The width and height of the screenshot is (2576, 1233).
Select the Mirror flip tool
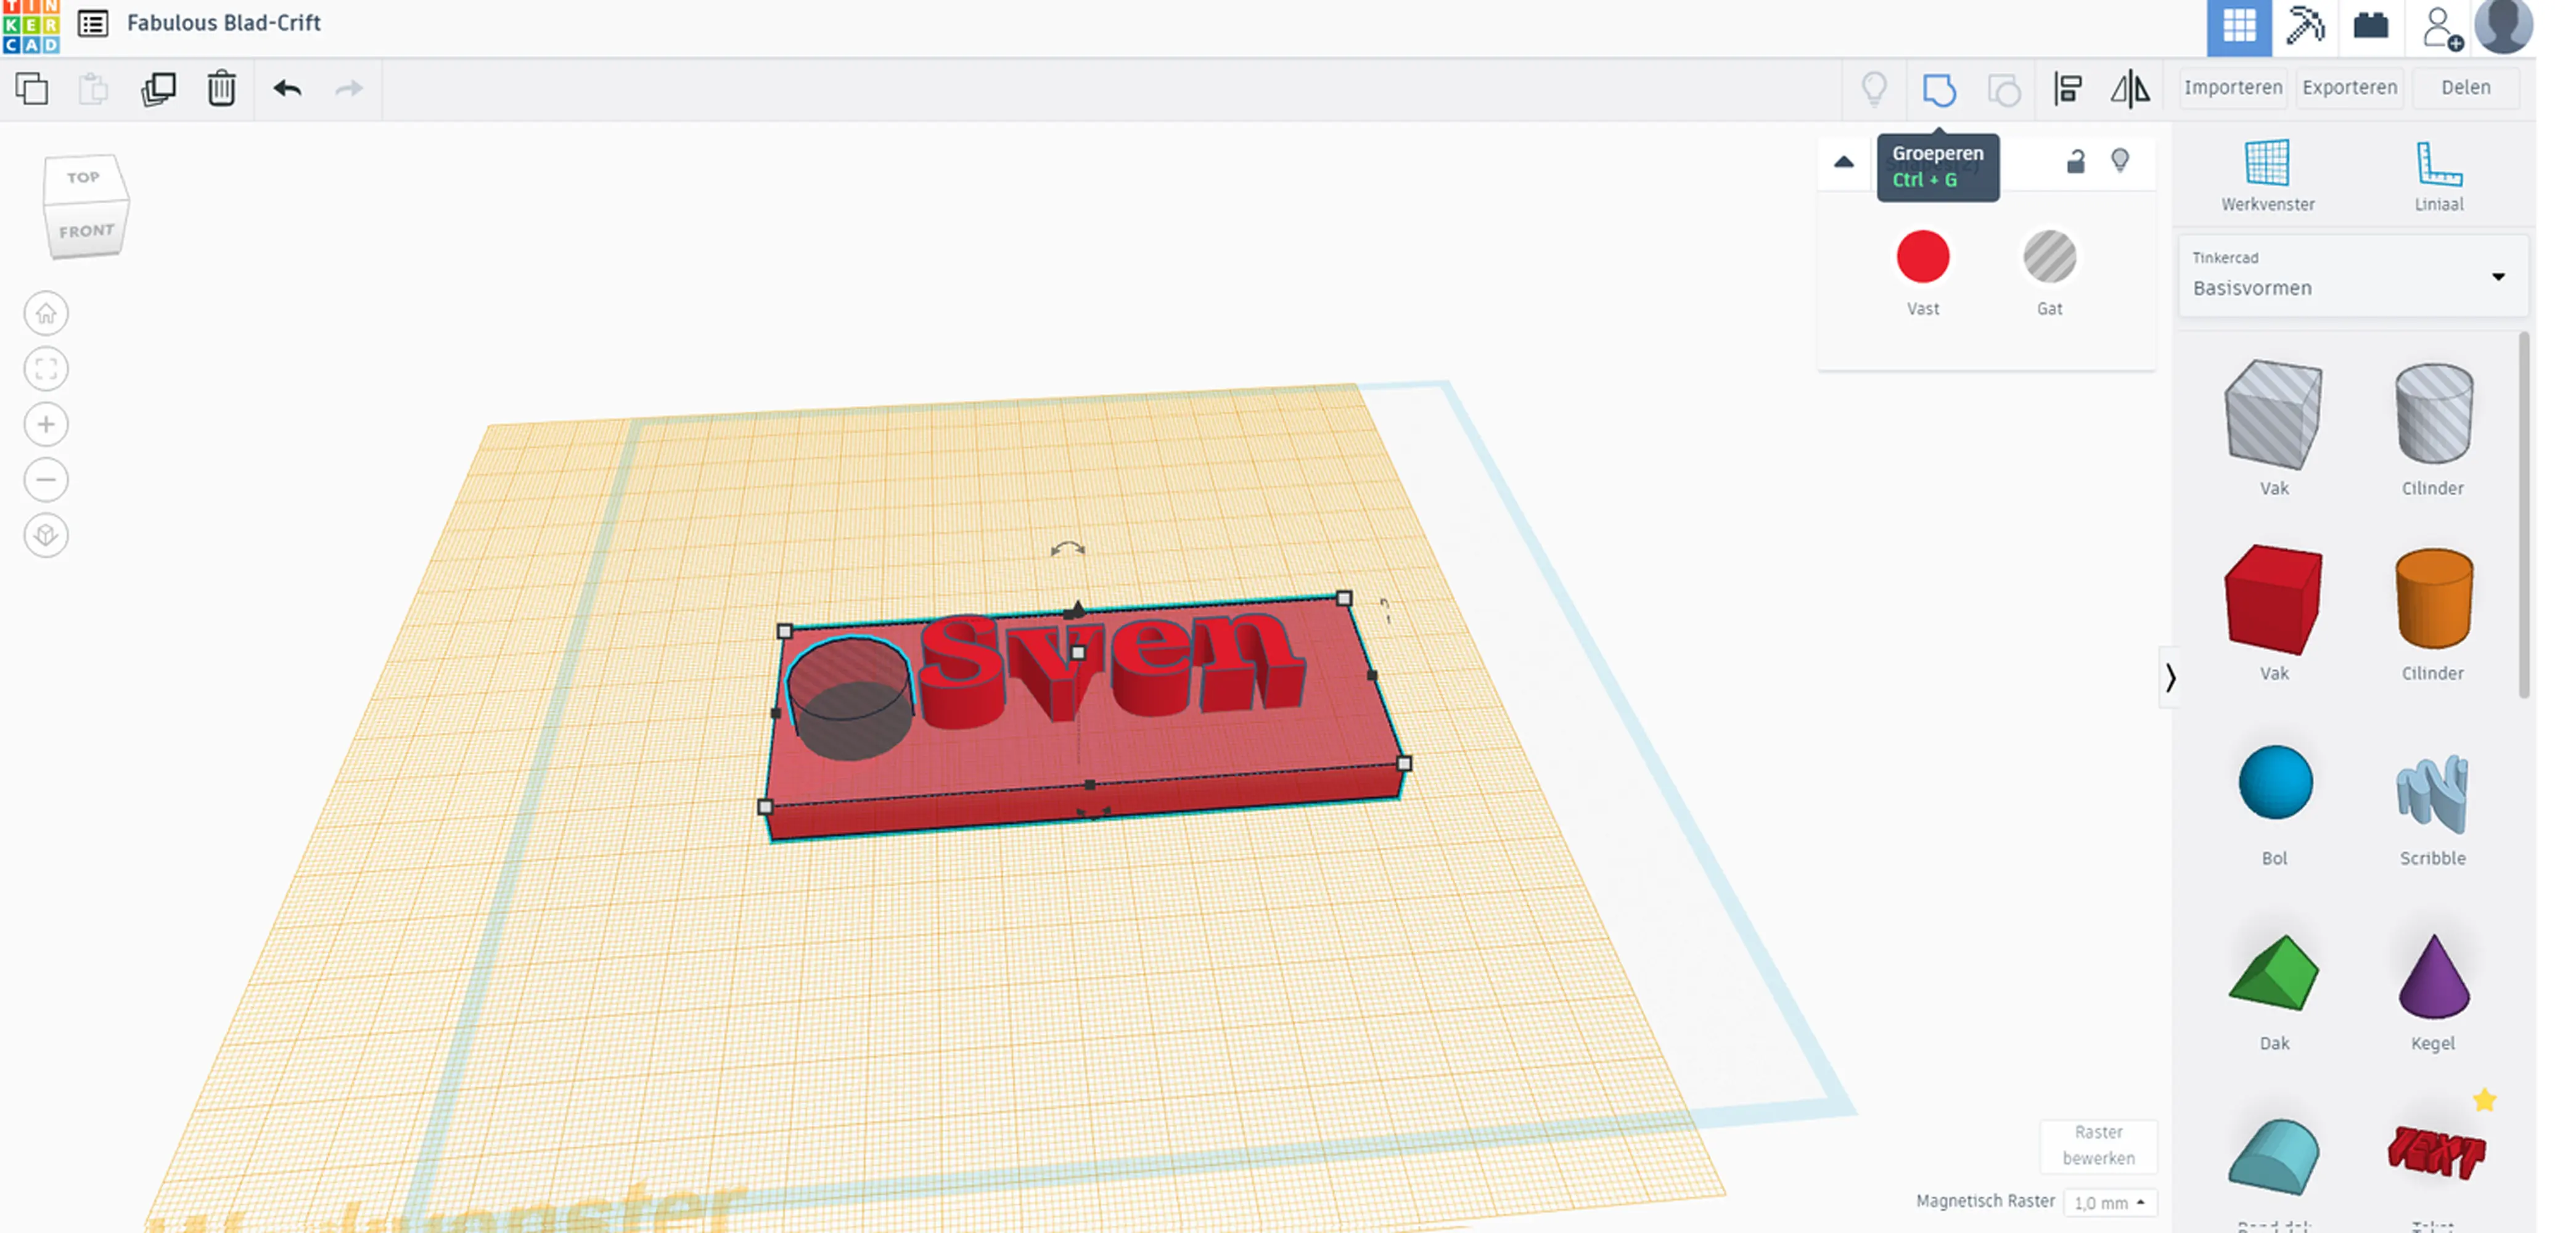point(2130,90)
